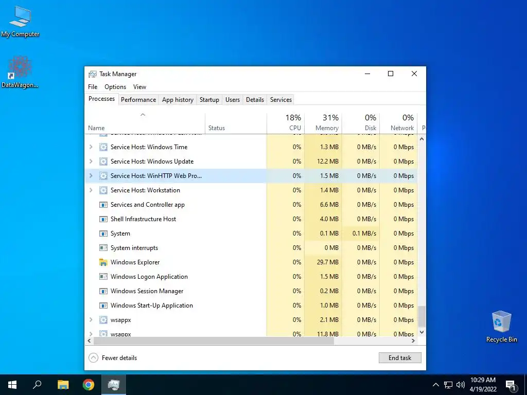Image resolution: width=527 pixels, height=395 pixels.
Task: Click the Service Host: Windows Time gear icon
Action: pyautogui.click(x=103, y=147)
